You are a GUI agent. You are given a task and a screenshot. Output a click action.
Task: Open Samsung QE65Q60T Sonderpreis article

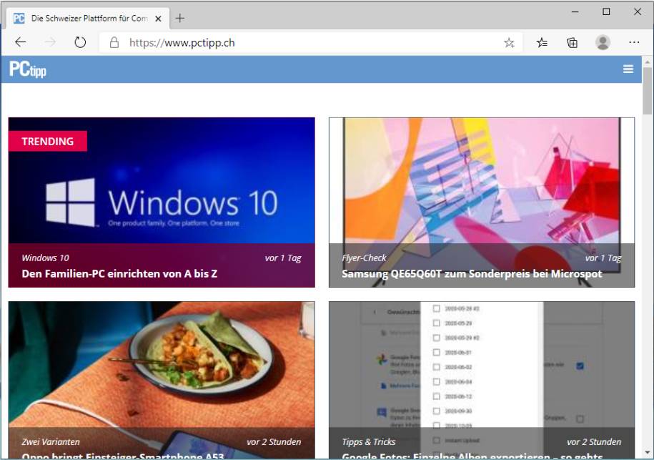pyautogui.click(x=472, y=274)
